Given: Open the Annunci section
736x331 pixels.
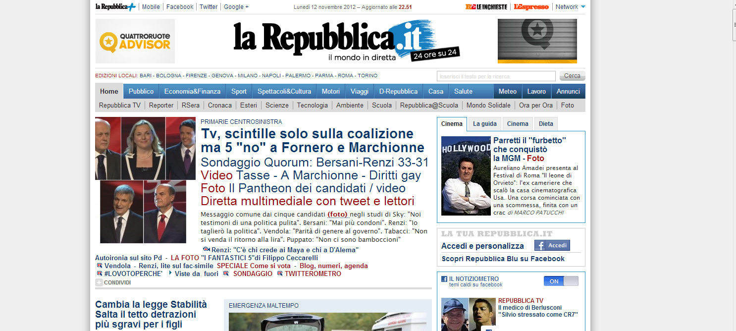Looking at the screenshot, I should [x=568, y=91].
